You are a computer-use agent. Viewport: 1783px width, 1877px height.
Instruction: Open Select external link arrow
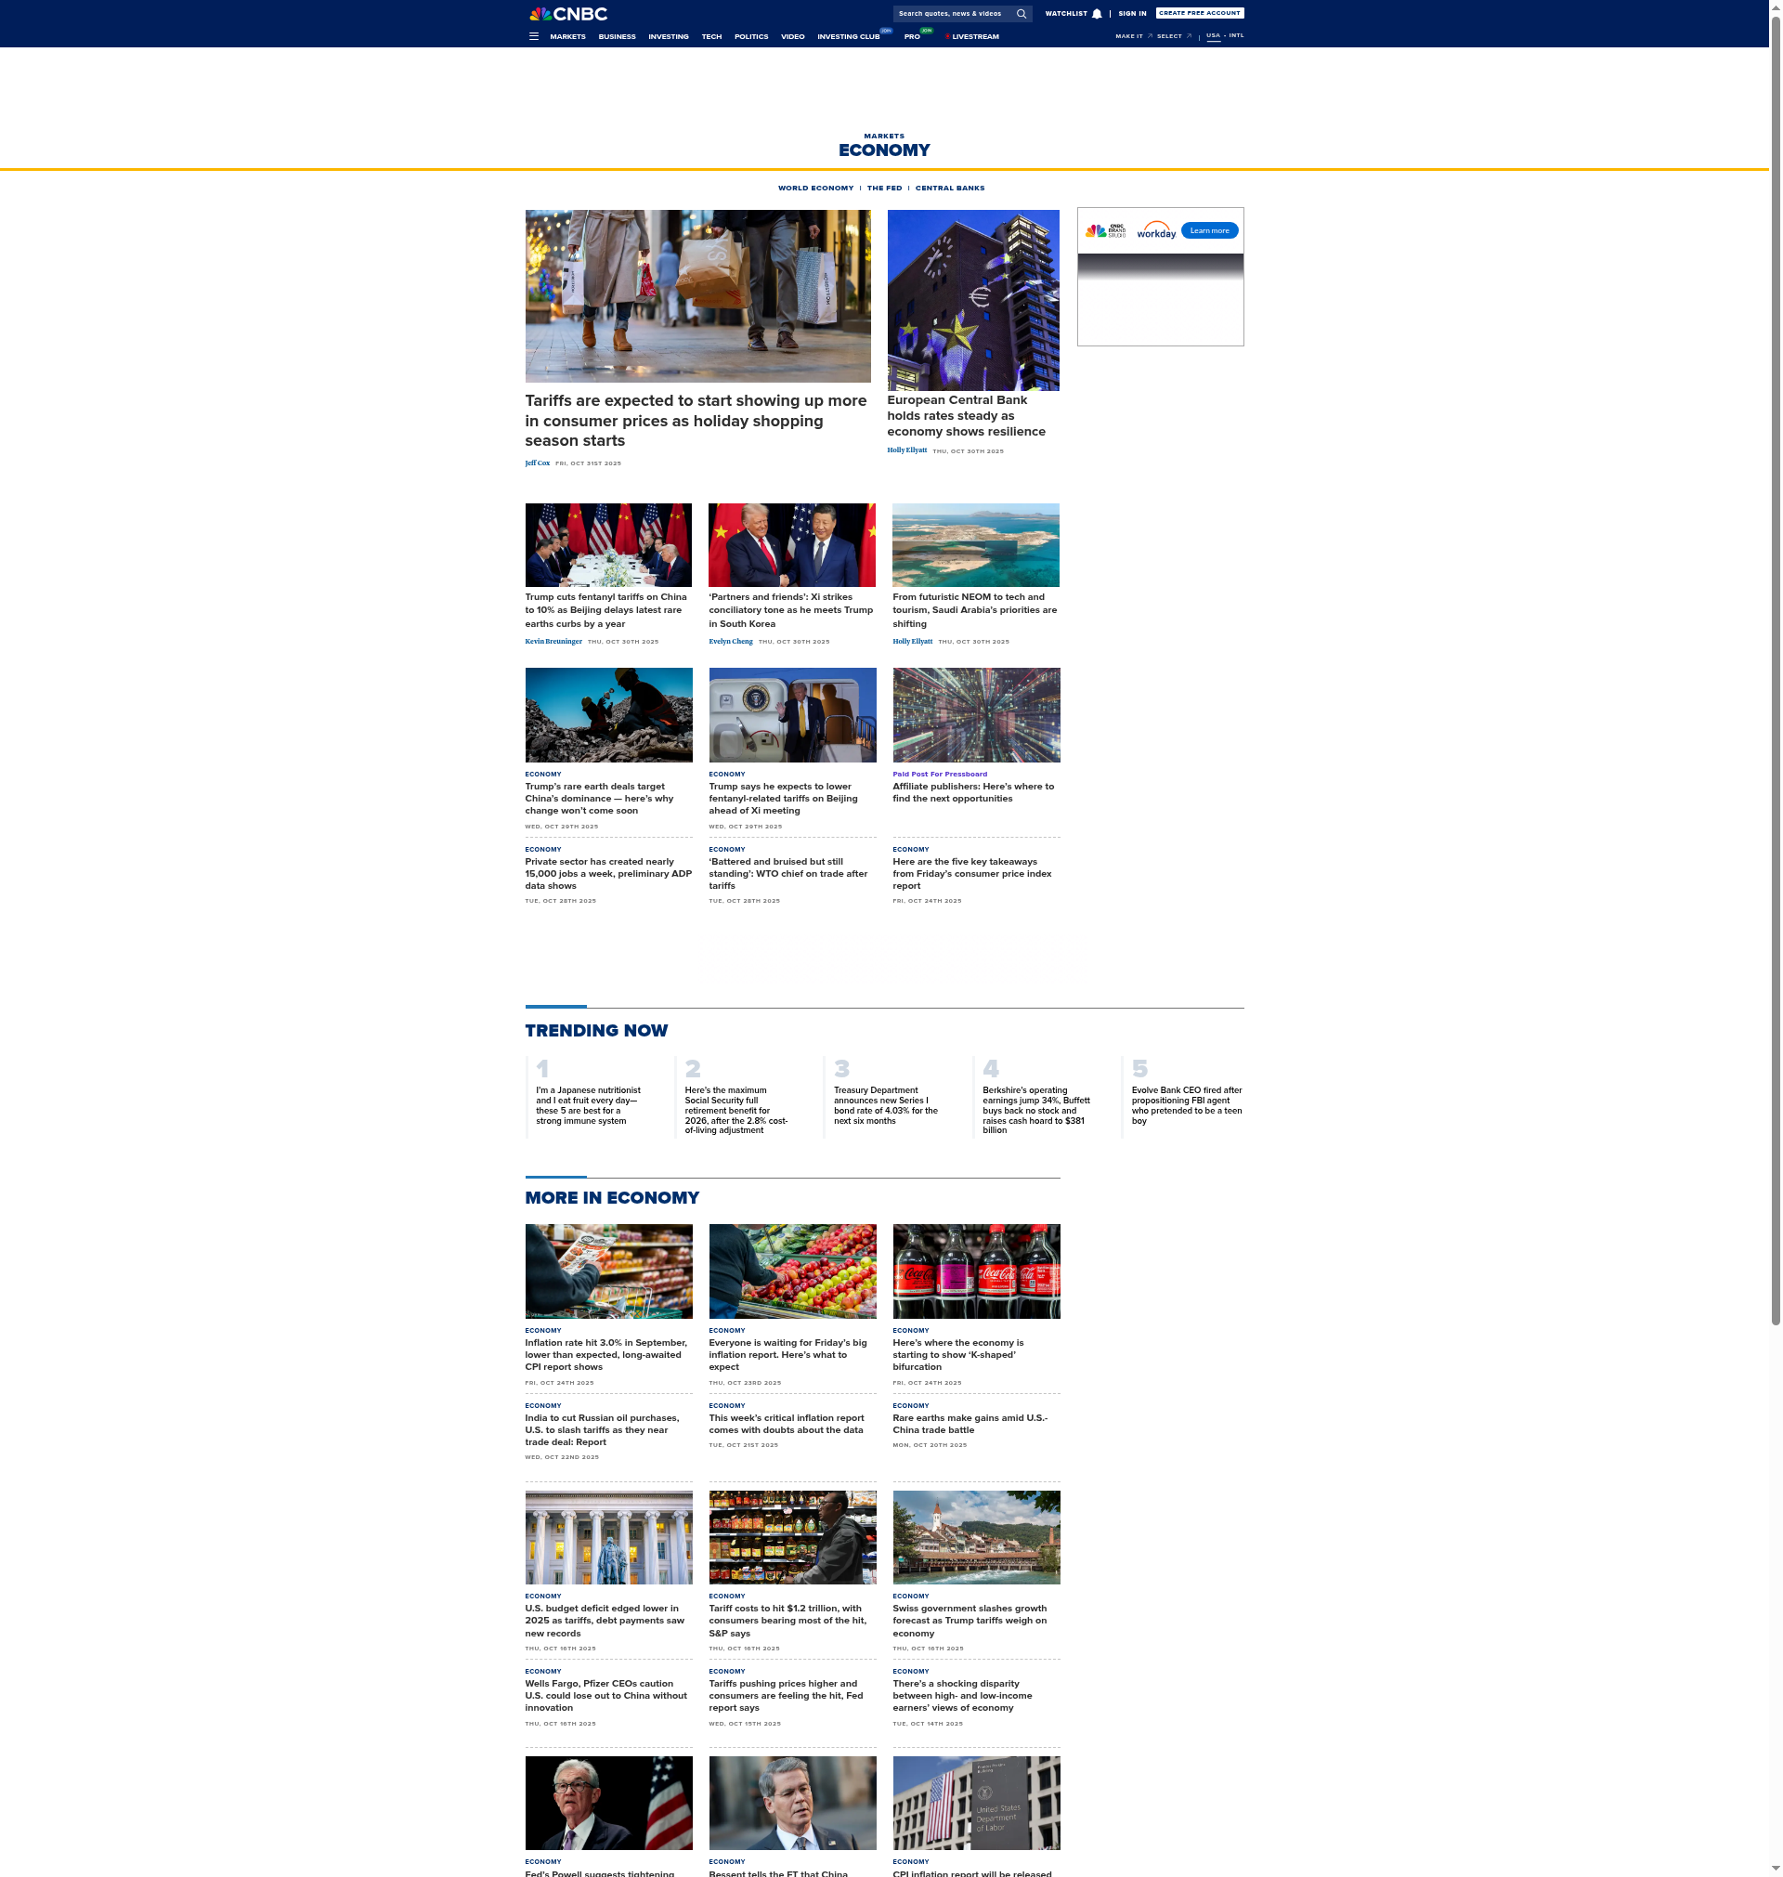point(1189,36)
